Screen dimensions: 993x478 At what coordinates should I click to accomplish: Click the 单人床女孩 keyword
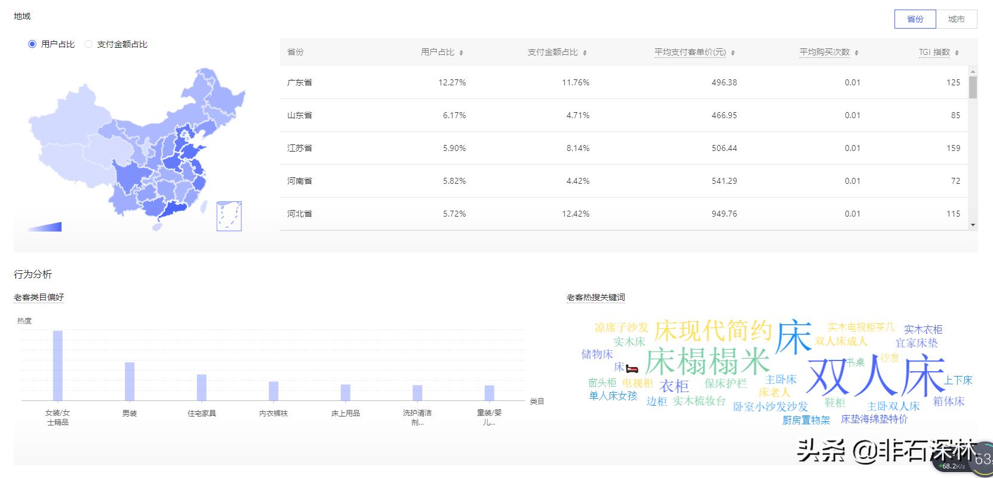[x=613, y=396]
